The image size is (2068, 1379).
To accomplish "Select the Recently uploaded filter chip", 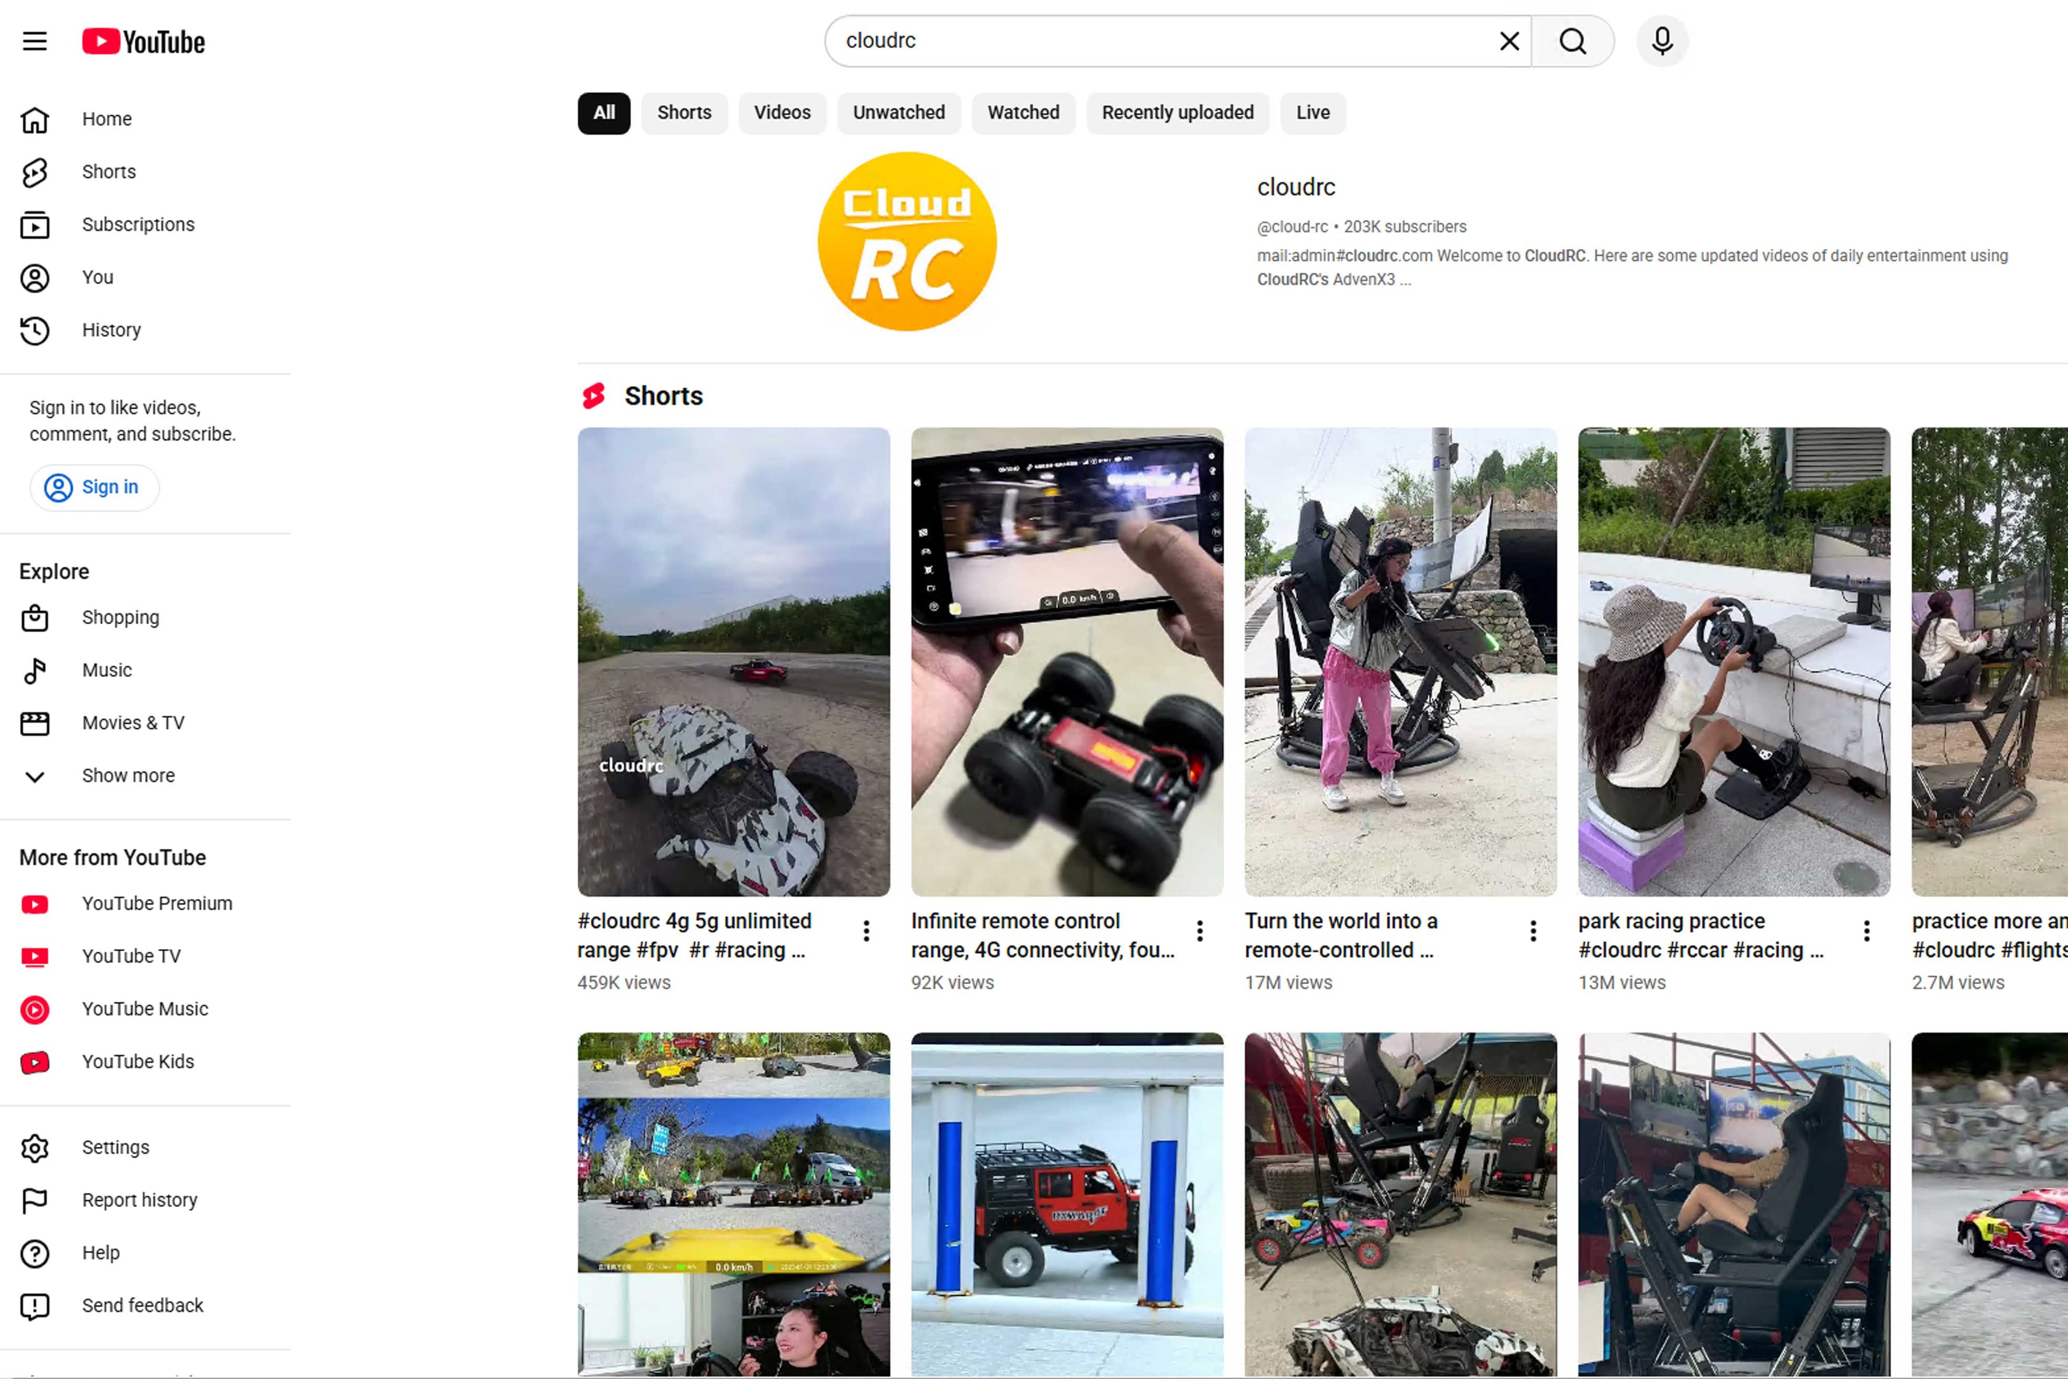I will (1176, 113).
